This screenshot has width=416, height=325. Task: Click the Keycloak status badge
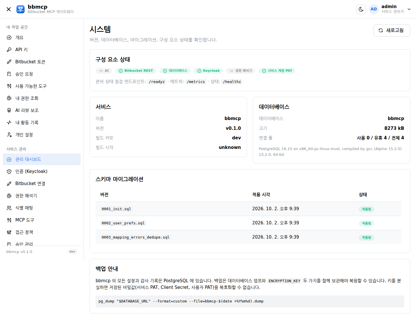tap(208, 71)
